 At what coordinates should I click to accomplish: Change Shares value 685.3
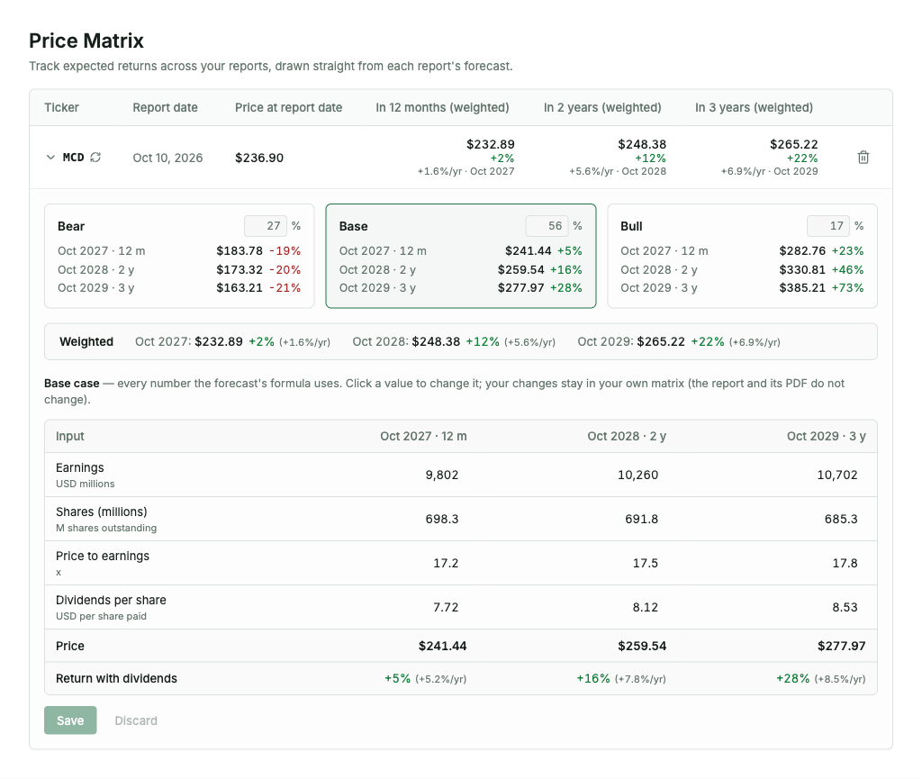[841, 519]
